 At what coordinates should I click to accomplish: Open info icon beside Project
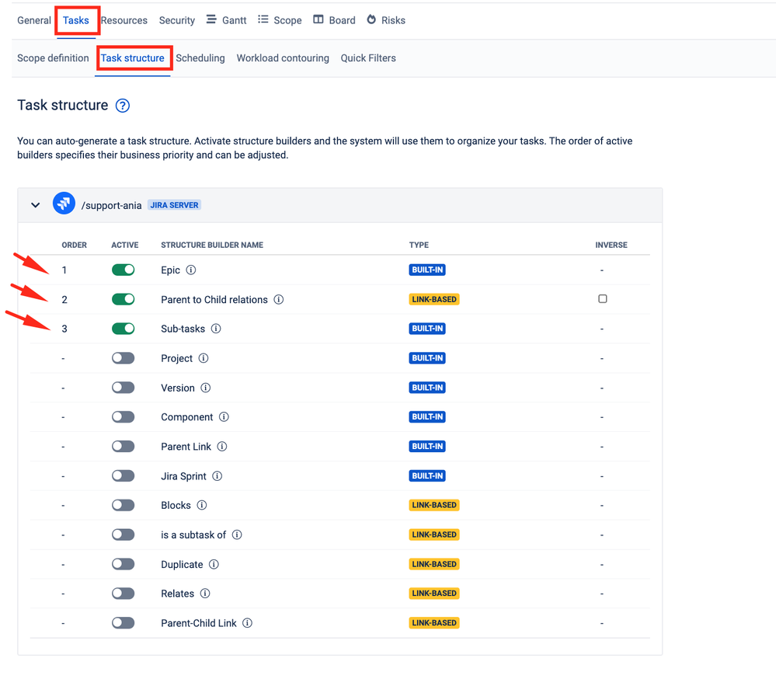(x=204, y=358)
